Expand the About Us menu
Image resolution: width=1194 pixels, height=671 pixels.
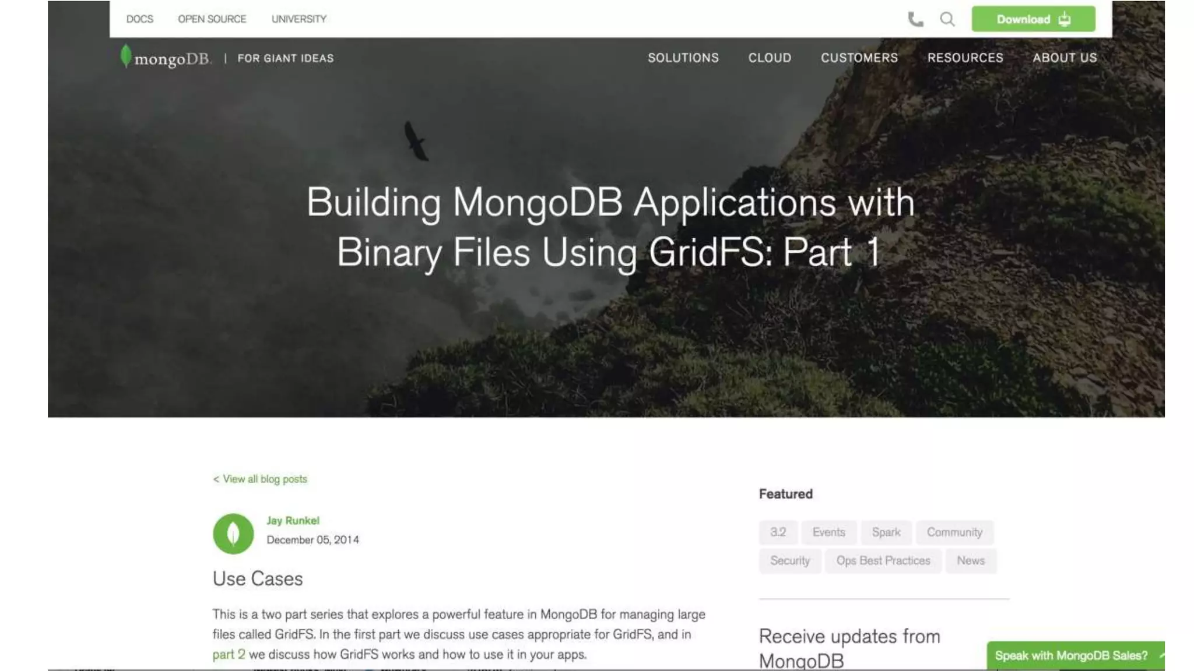click(x=1065, y=58)
